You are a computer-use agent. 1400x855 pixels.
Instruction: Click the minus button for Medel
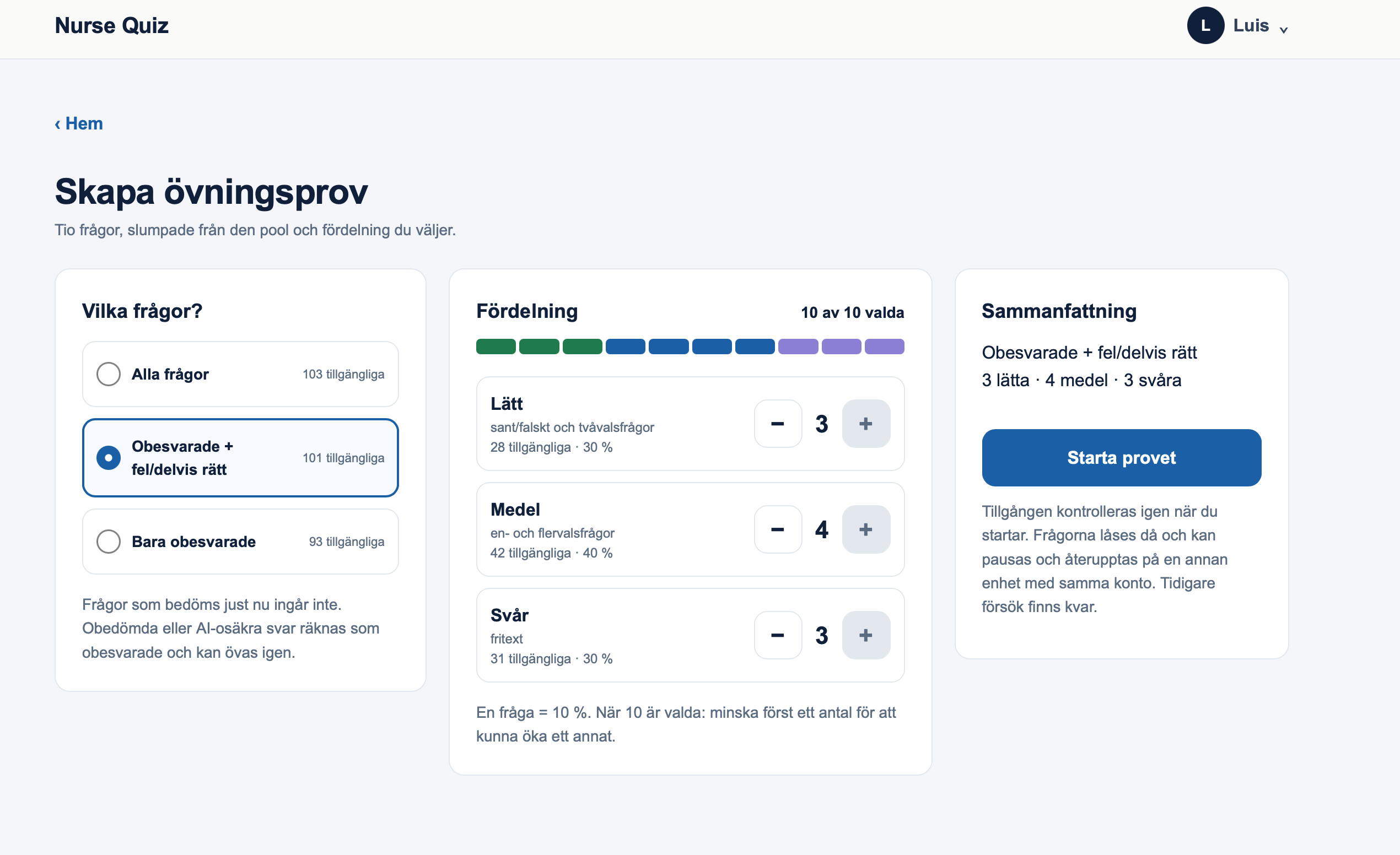[x=778, y=529]
